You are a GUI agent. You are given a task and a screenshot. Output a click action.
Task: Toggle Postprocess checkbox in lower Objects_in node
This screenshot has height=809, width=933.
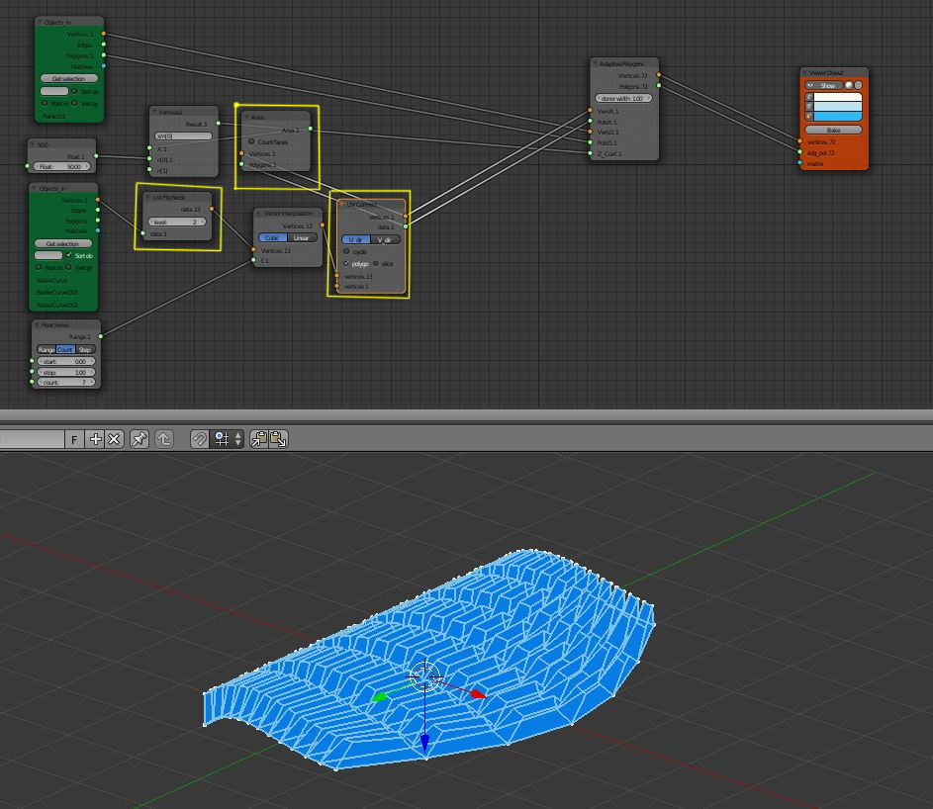coord(39,267)
